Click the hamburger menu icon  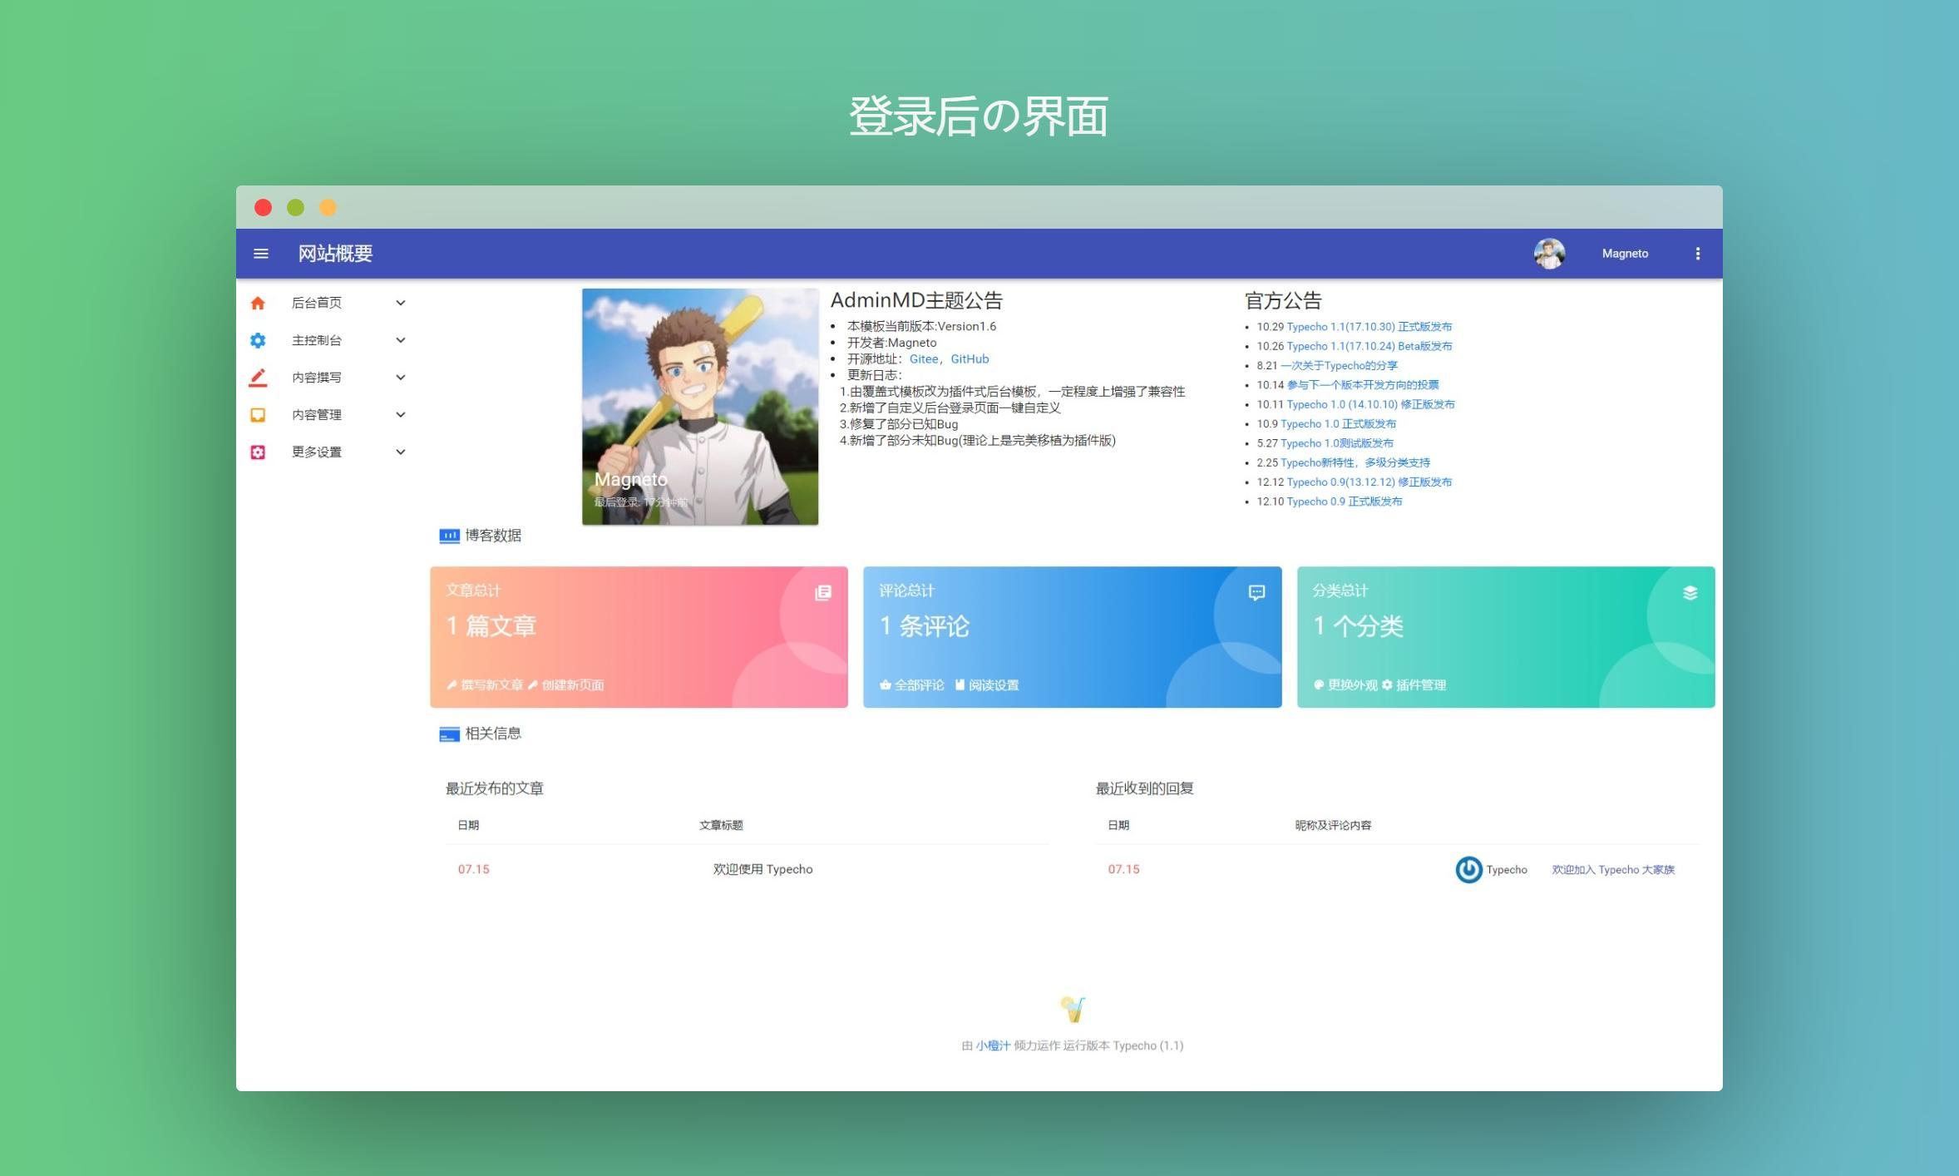coord(261,254)
